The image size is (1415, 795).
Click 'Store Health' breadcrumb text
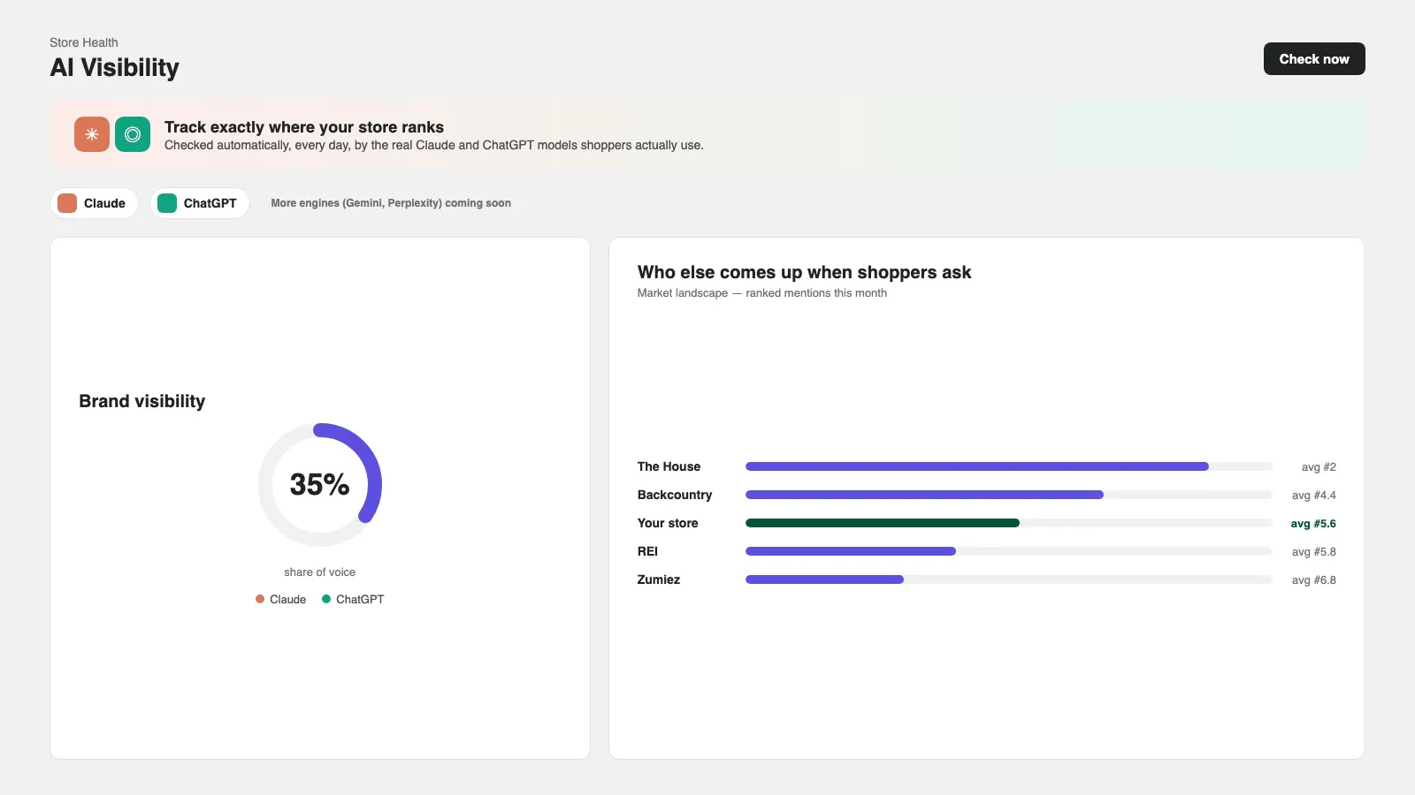pyautogui.click(x=84, y=42)
